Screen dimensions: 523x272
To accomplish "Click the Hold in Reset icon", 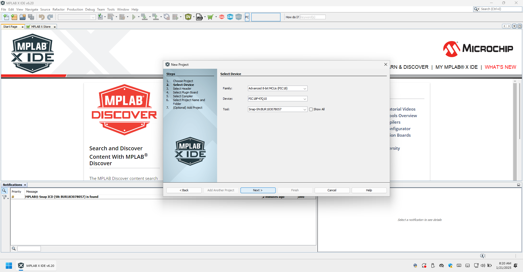I will point(167,17).
